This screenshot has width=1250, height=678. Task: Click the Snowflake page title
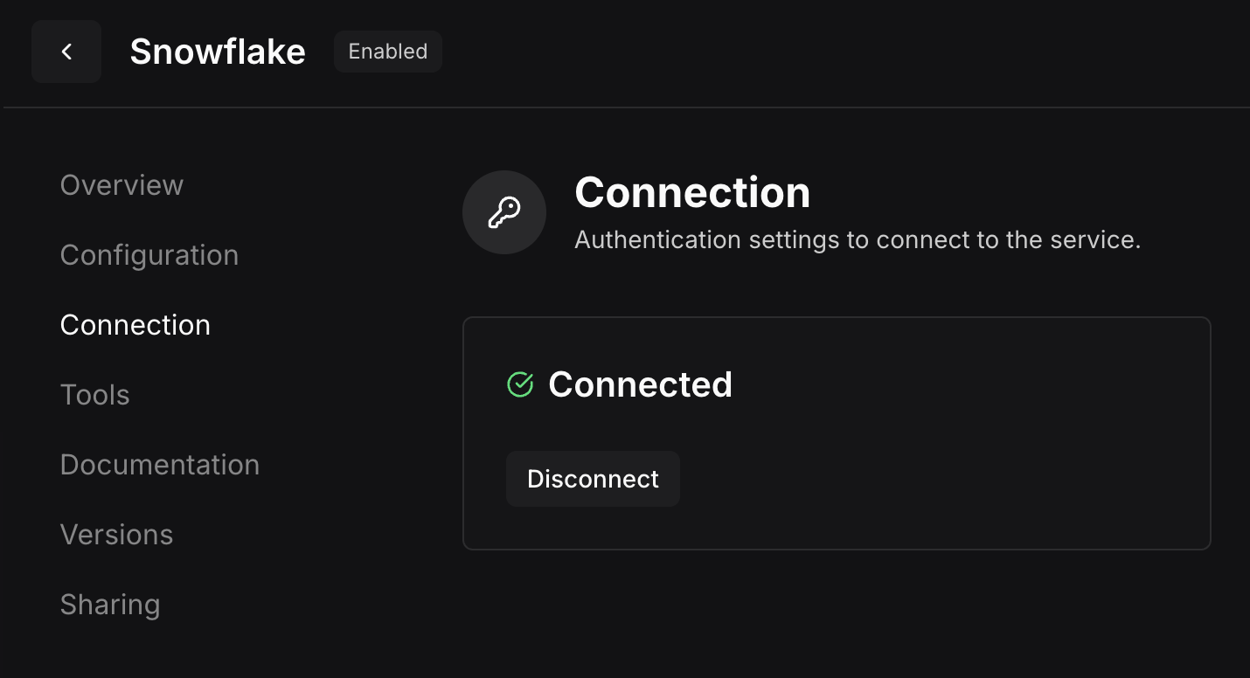click(218, 52)
